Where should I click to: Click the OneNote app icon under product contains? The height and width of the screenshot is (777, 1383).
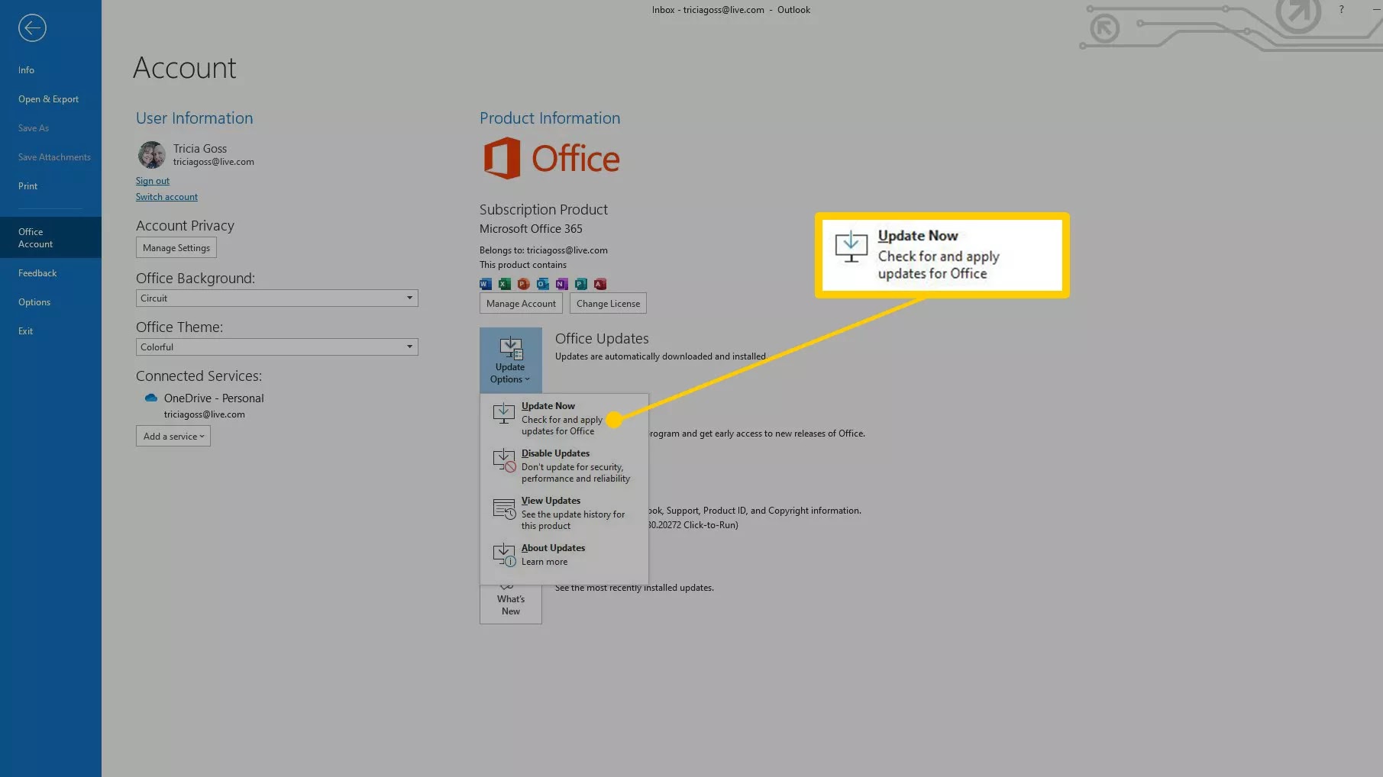[x=562, y=284]
